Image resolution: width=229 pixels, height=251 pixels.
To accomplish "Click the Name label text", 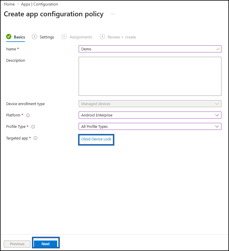I will (x=11, y=49).
